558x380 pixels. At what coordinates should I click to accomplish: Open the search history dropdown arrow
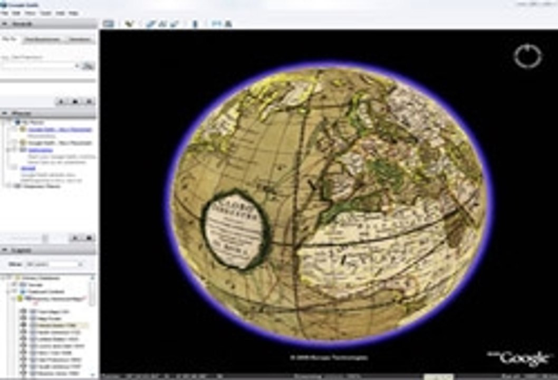tap(76, 66)
